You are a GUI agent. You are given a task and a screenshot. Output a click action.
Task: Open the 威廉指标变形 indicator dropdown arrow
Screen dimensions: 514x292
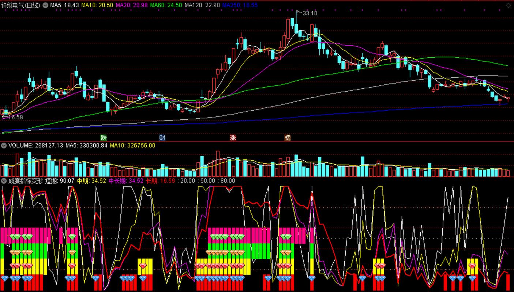4,181
